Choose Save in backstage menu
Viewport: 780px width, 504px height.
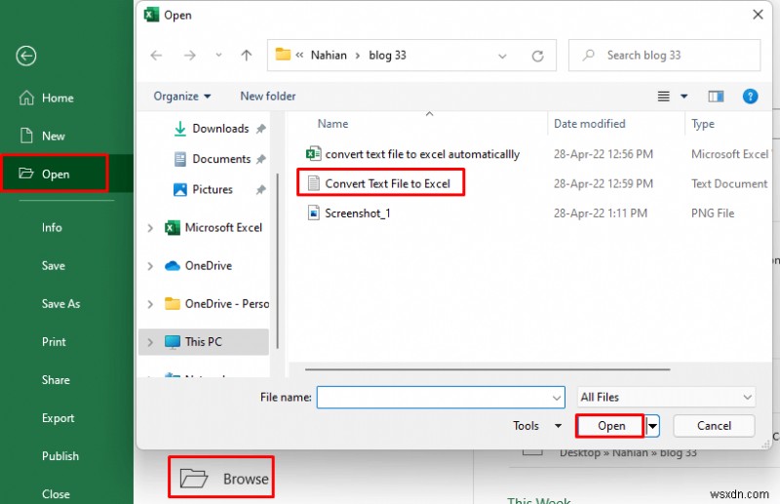pyautogui.click(x=54, y=266)
